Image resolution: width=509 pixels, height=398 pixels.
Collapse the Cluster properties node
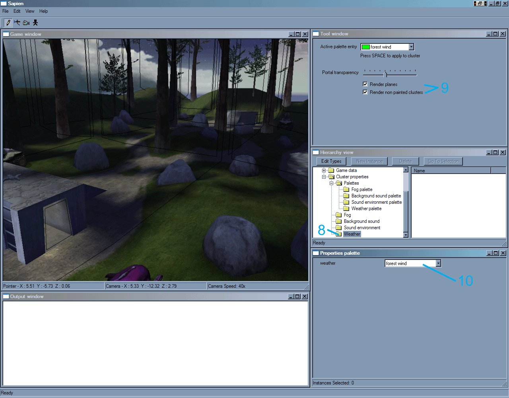click(x=324, y=177)
